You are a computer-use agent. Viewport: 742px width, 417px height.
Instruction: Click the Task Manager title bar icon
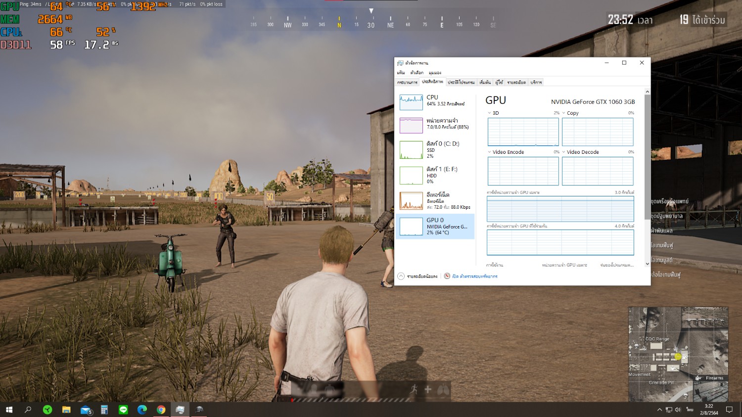[401, 63]
